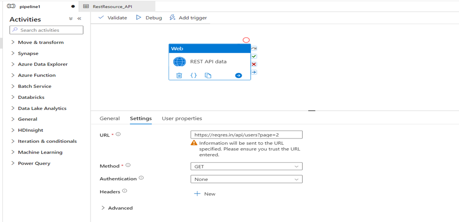459x222 pixels.
Task: Open the Method dropdown showing GET
Action: pyautogui.click(x=246, y=166)
